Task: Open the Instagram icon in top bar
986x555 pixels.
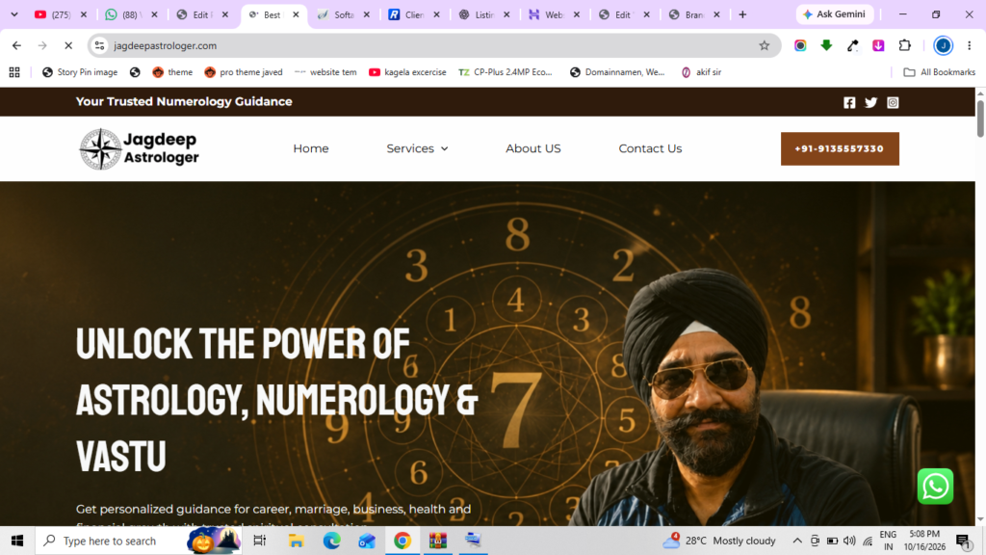Action: coord(893,102)
